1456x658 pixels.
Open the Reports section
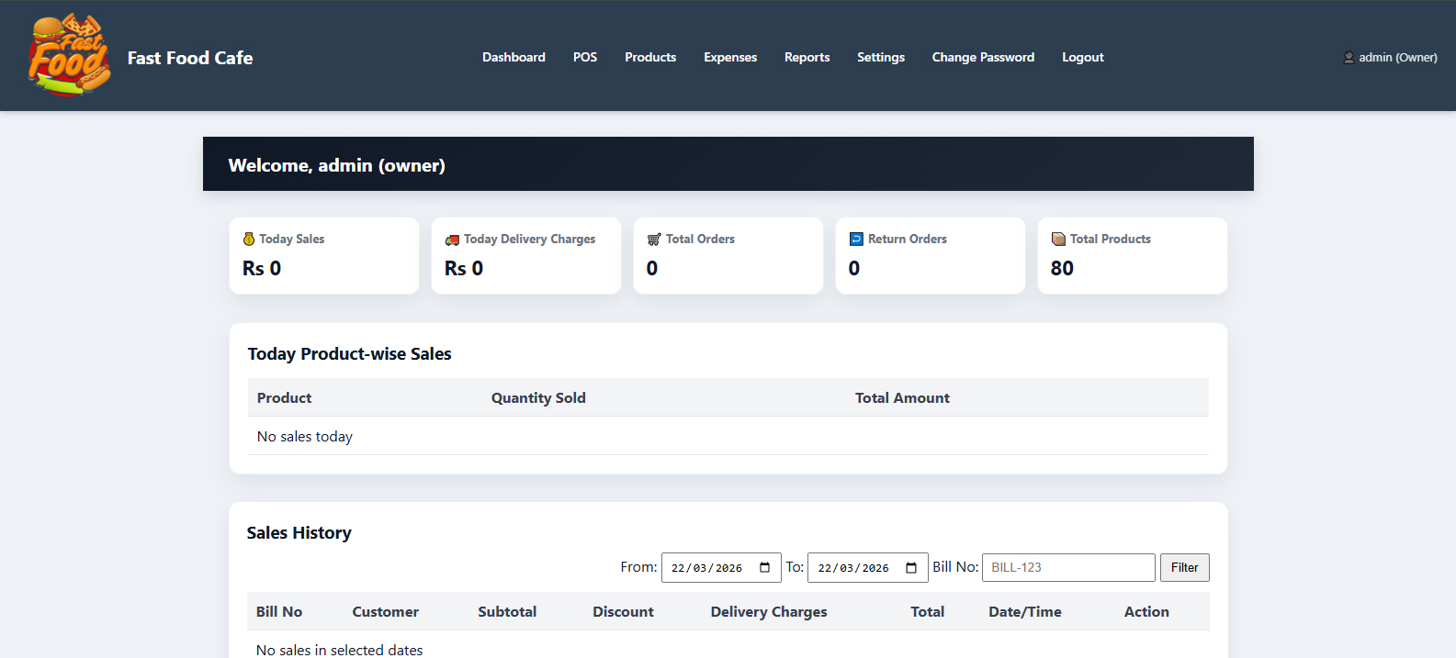coord(807,57)
